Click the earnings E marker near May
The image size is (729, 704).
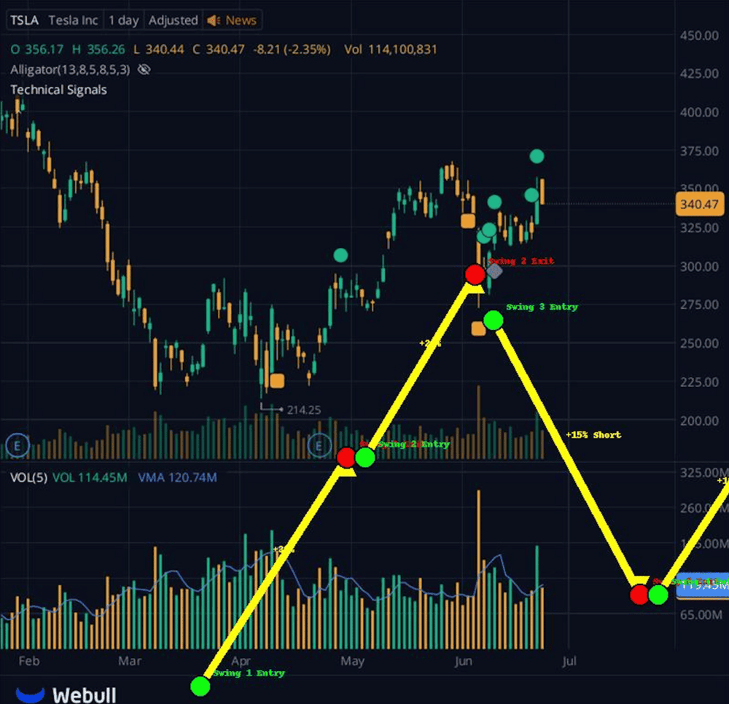(x=319, y=445)
